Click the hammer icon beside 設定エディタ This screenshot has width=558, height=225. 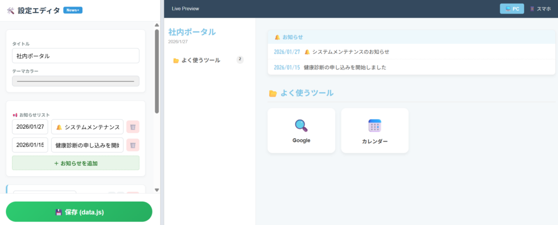tap(10, 10)
